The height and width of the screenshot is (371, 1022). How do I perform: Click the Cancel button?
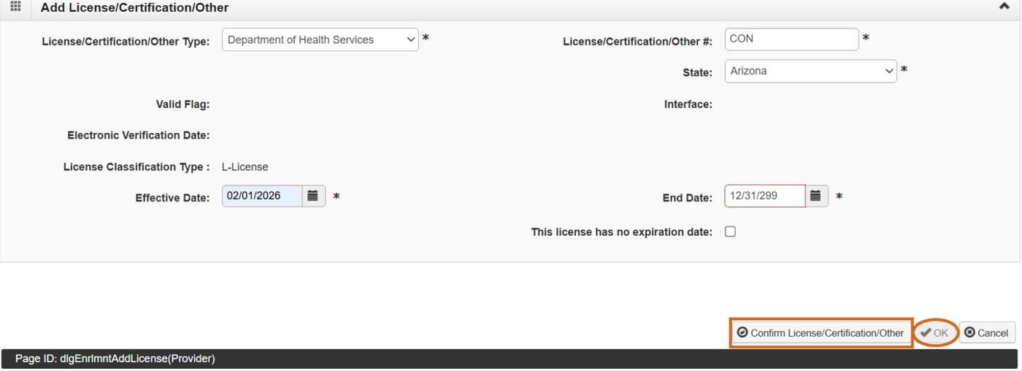coord(986,333)
